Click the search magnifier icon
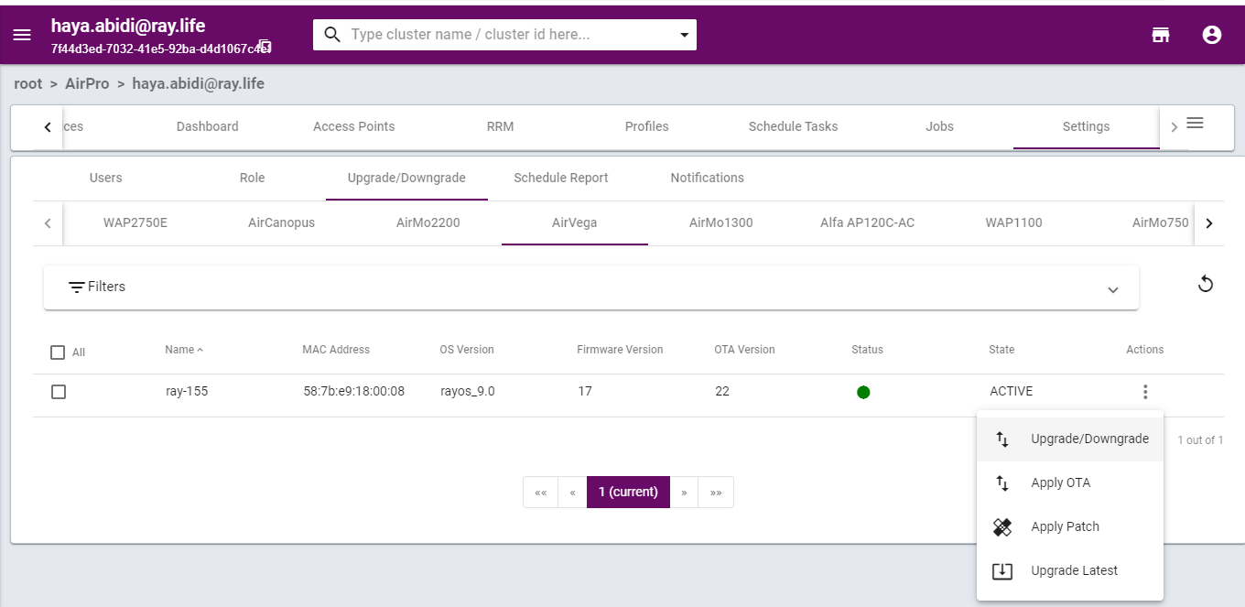The height and width of the screenshot is (607, 1245). coord(333,35)
